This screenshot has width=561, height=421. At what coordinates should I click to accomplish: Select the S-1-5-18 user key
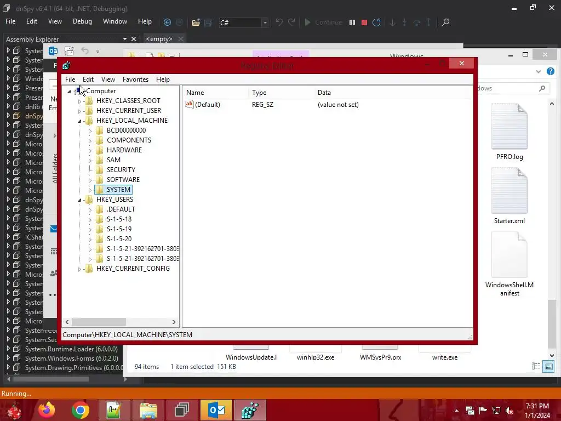(x=119, y=219)
